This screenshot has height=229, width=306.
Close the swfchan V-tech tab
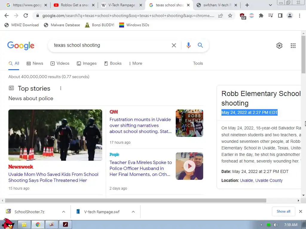click(x=236, y=5)
